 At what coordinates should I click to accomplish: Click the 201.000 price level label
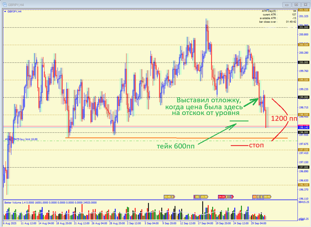(x=303, y=27)
